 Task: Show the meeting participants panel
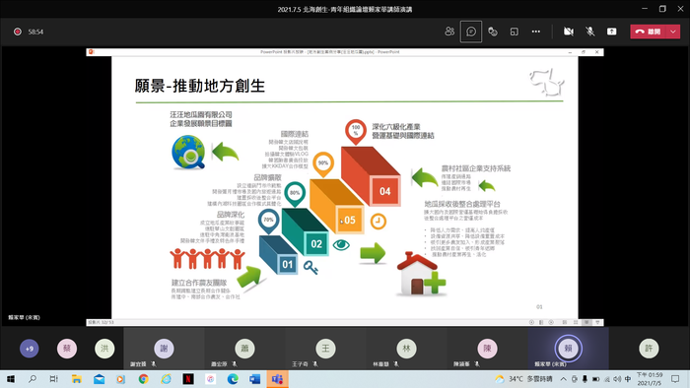point(449,32)
